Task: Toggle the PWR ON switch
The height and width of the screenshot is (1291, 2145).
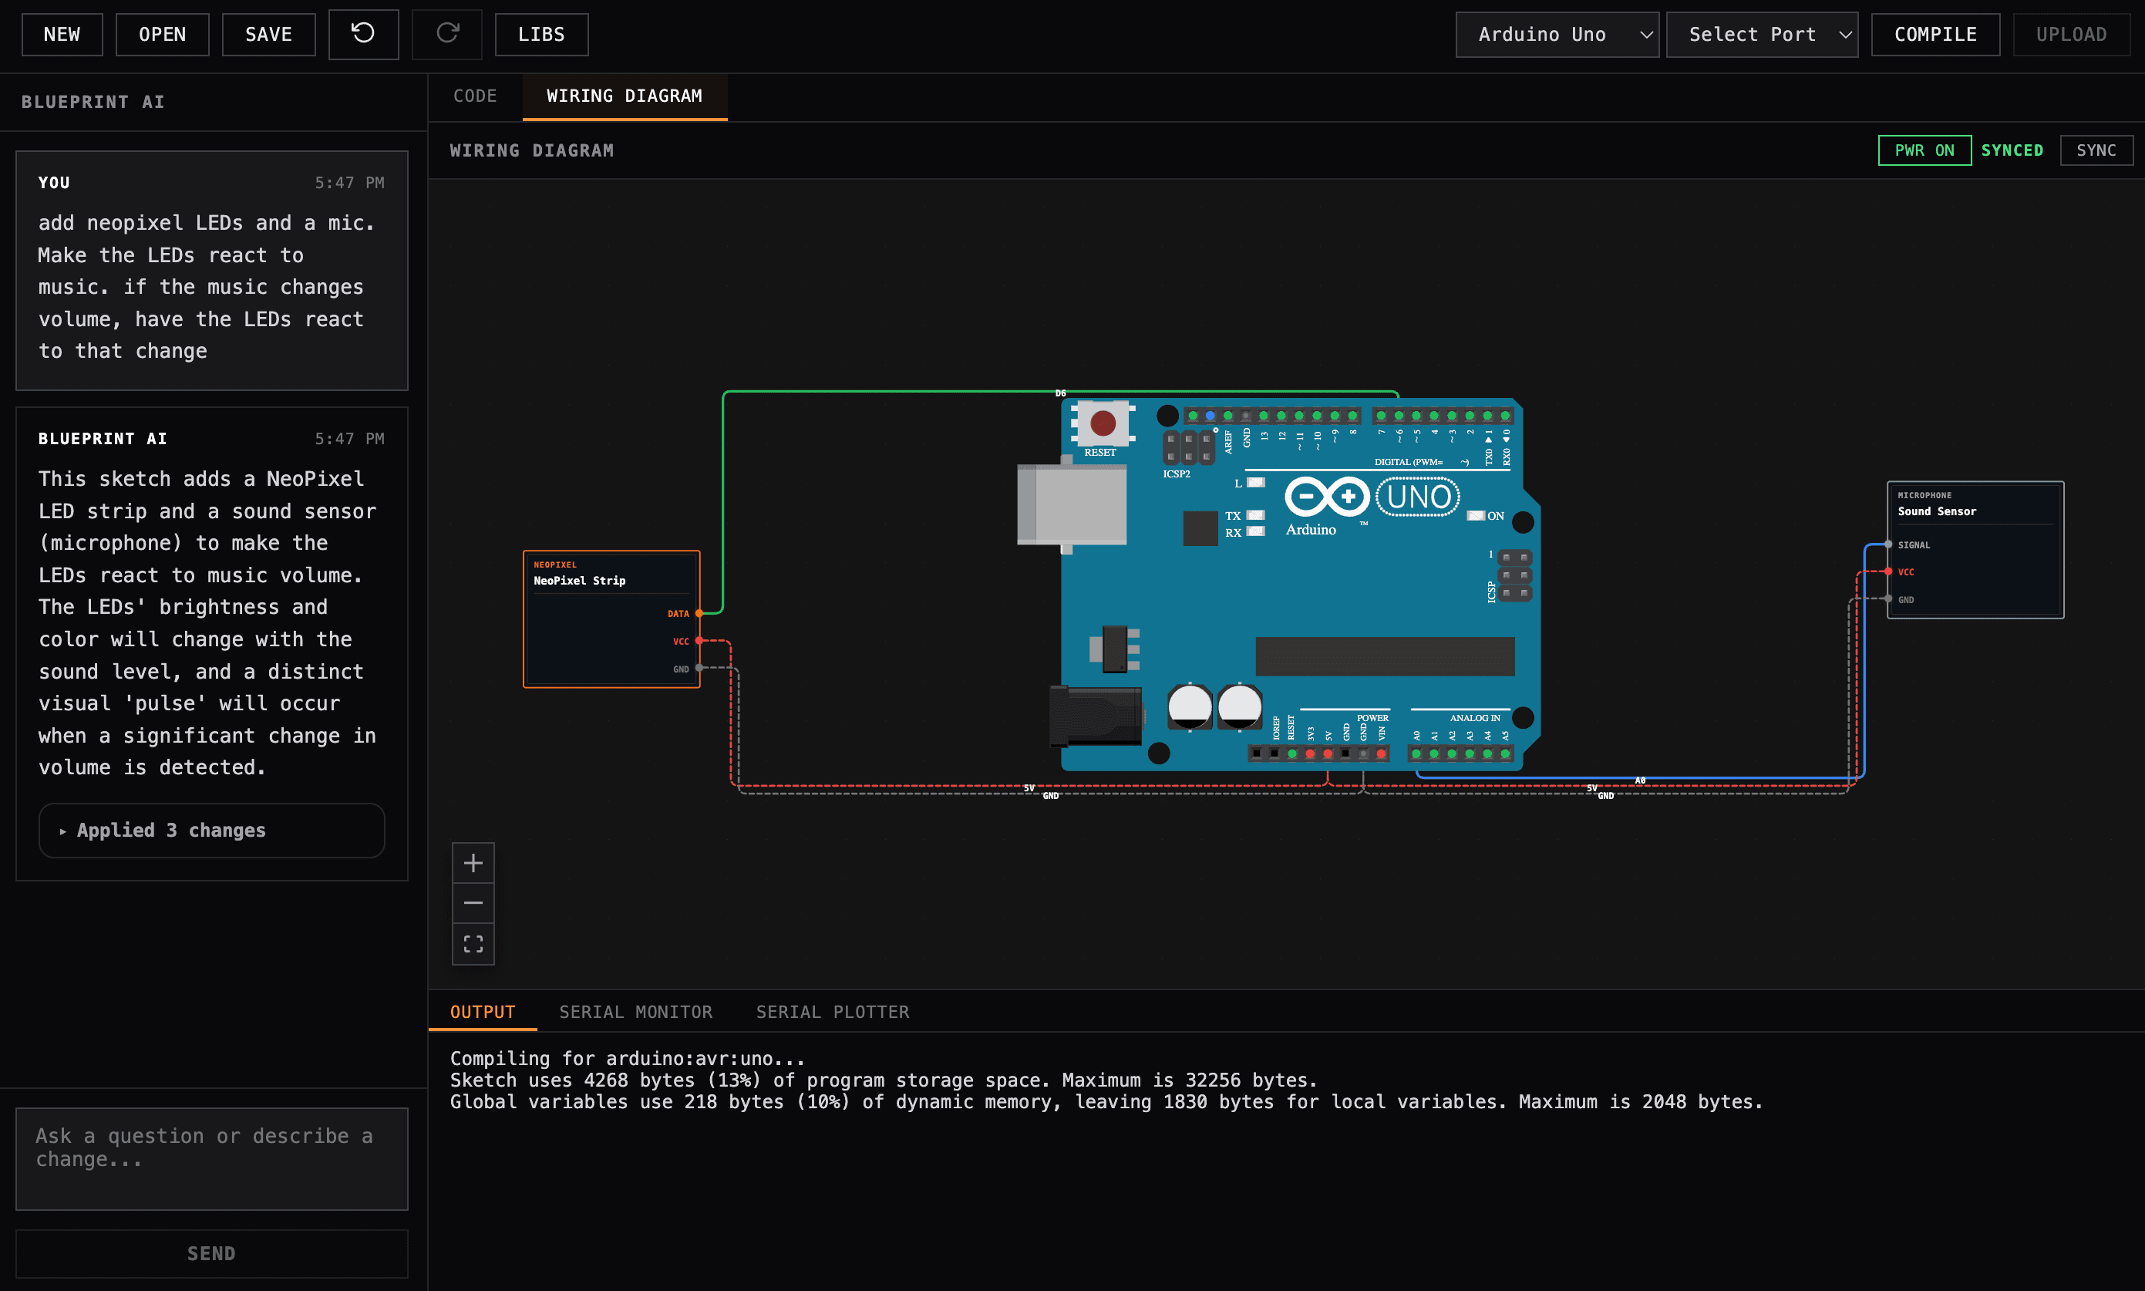Action: [x=1924, y=150]
